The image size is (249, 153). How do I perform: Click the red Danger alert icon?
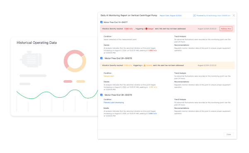[x=146, y=29]
